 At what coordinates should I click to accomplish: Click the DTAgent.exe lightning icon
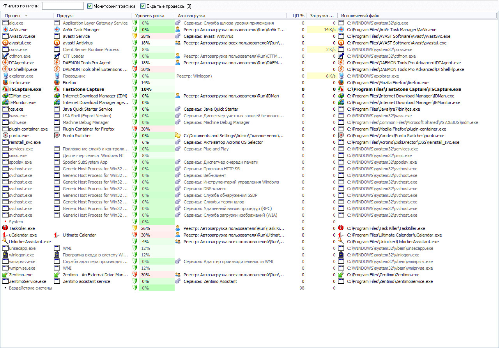[x=5, y=63]
